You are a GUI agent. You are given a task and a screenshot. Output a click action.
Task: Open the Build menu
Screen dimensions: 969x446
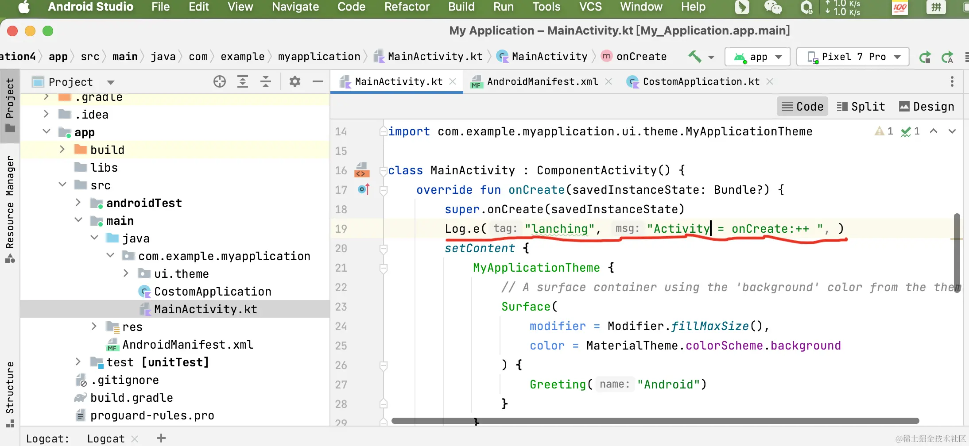pos(461,7)
